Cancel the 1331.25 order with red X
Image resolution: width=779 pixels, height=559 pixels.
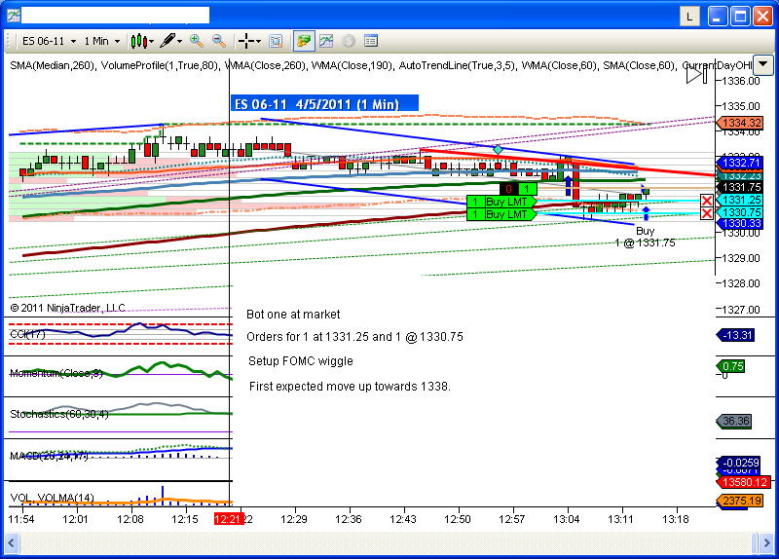pyautogui.click(x=707, y=201)
